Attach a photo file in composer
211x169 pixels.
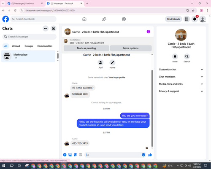(70, 155)
